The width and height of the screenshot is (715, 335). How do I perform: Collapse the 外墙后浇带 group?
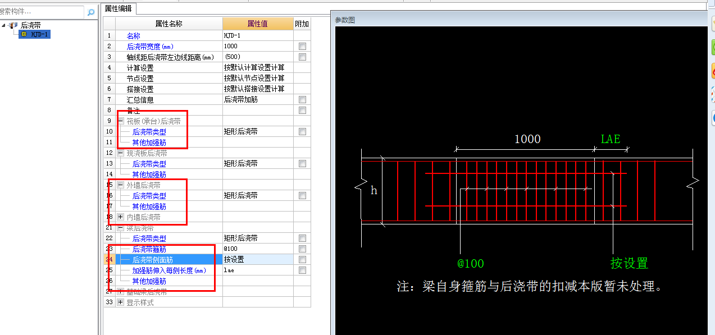pyautogui.click(x=120, y=185)
